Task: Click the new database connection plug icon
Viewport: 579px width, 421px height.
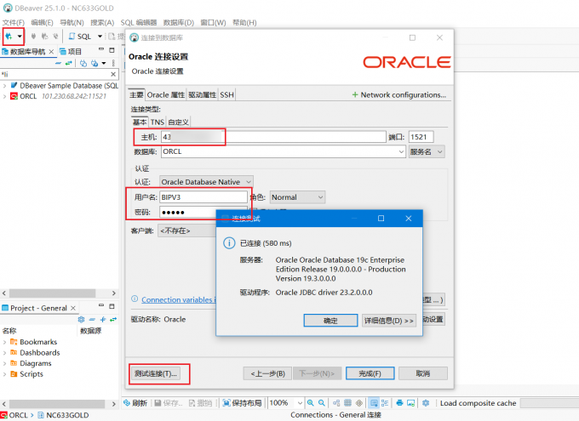Action: 9,37
